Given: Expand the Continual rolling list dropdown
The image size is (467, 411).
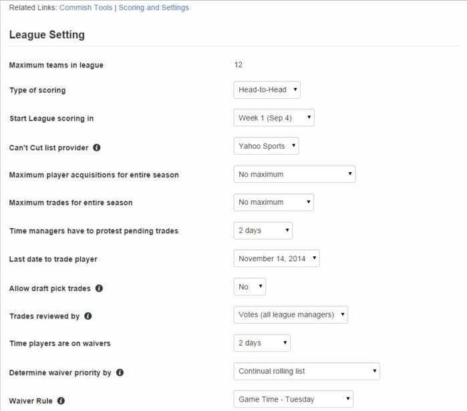Looking at the screenshot, I should coord(306,371).
